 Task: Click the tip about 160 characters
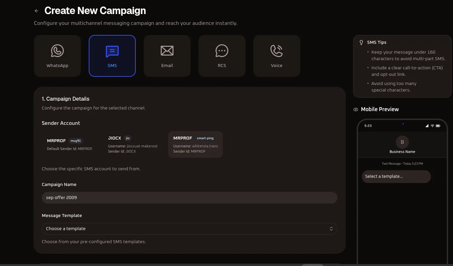(408, 56)
